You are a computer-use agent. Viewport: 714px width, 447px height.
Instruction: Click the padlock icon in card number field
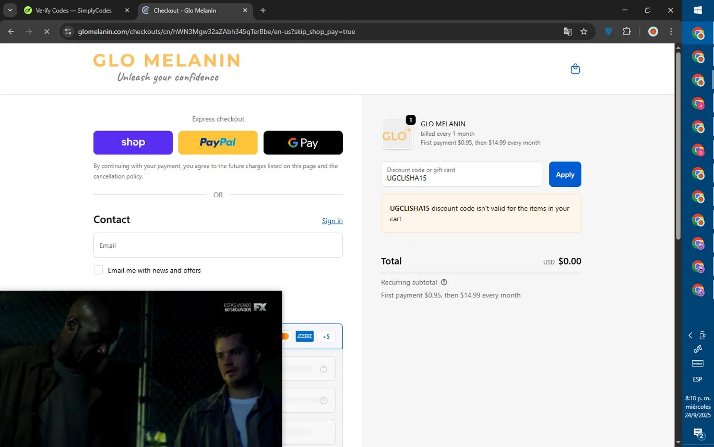tap(323, 368)
